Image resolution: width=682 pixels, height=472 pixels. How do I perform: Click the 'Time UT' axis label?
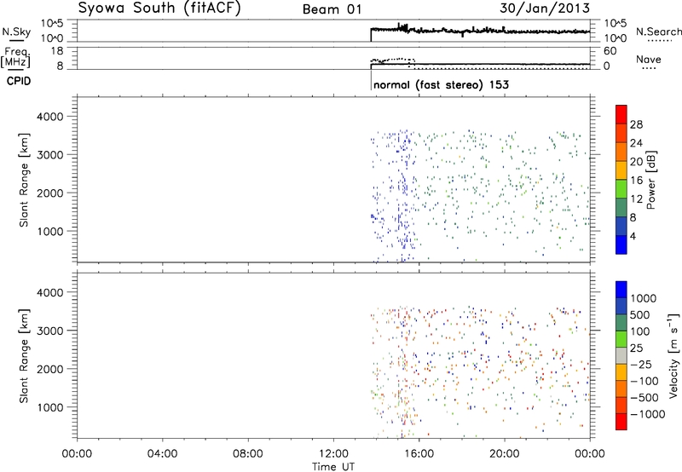(x=333, y=467)
